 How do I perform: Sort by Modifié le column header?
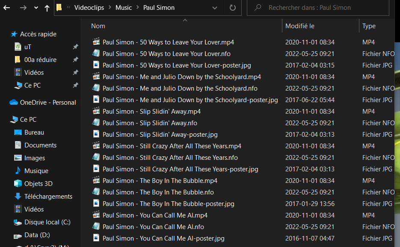pyautogui.click(x=300, y=26)
